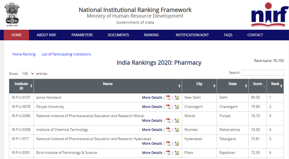Open PDF icon for Jamia Hamdard
Image resolution: width=289 pixels, height=159 pixels.
pyautogui.click(x=168, y=98)
